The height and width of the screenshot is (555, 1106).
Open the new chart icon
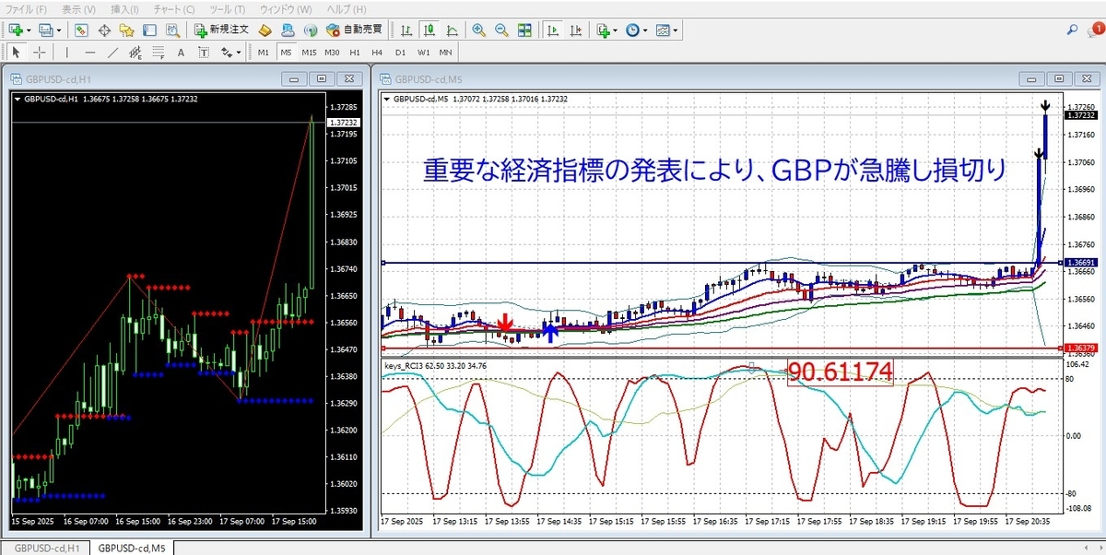[16, 30]
